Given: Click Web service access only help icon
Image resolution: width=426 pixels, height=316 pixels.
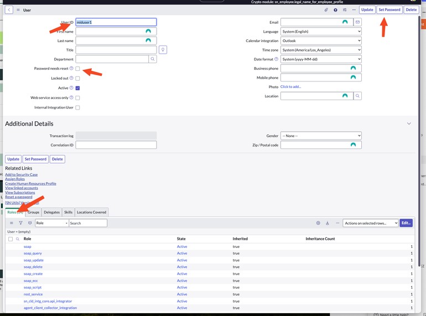Looking at the screenshot, I should point(71,97).
